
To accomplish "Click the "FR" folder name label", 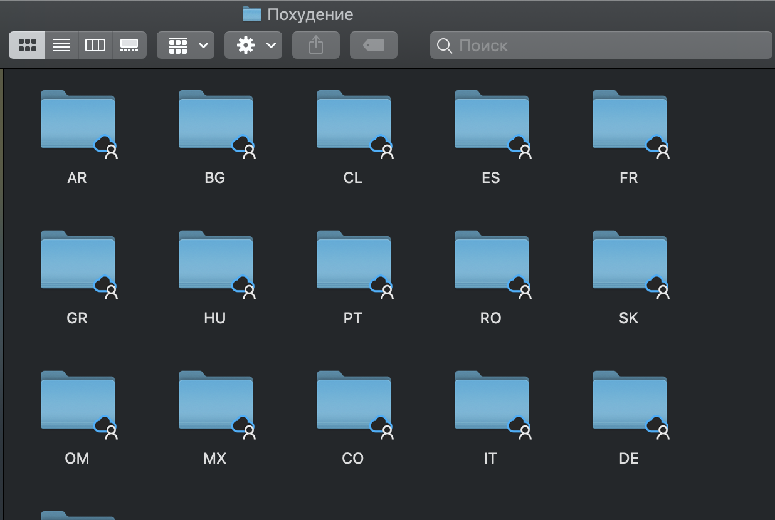I will pyautogui.click(x=629, y=178).
